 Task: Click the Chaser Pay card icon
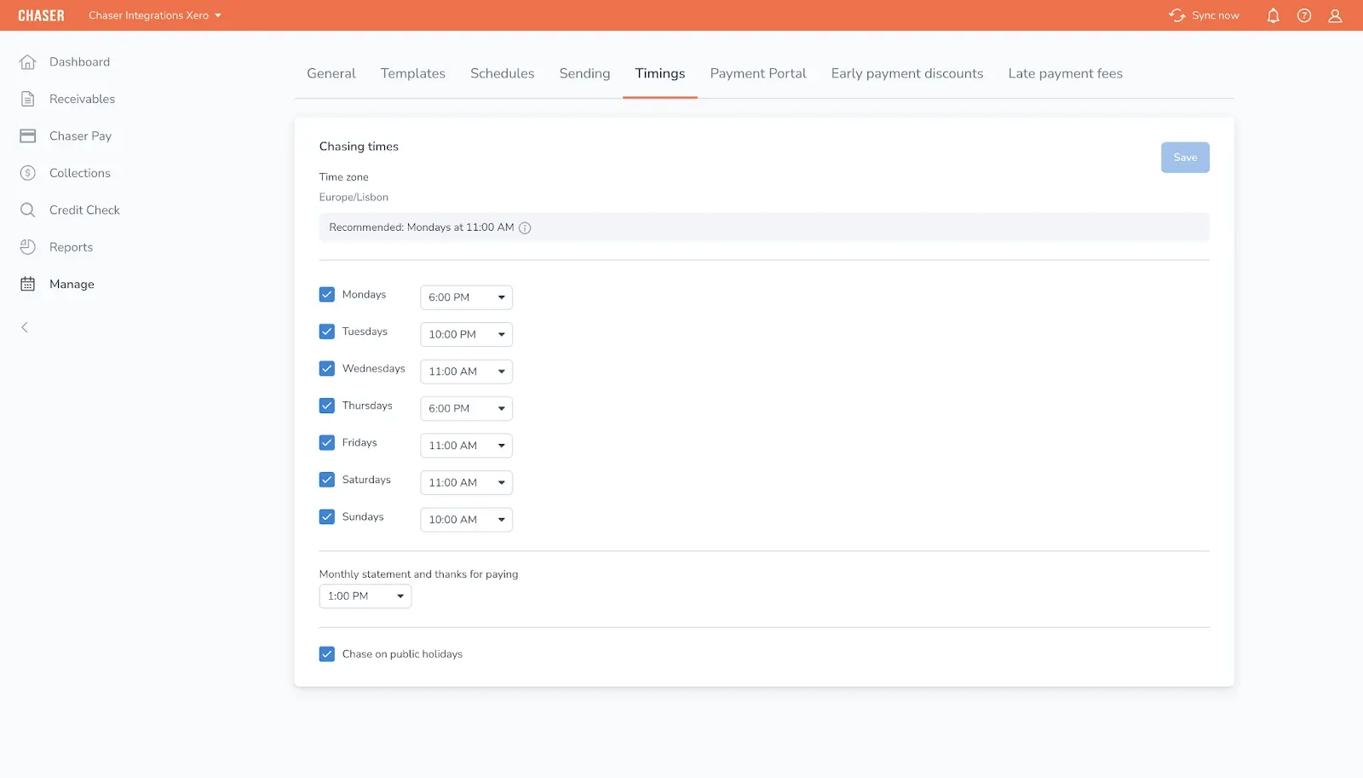[27, 136]
